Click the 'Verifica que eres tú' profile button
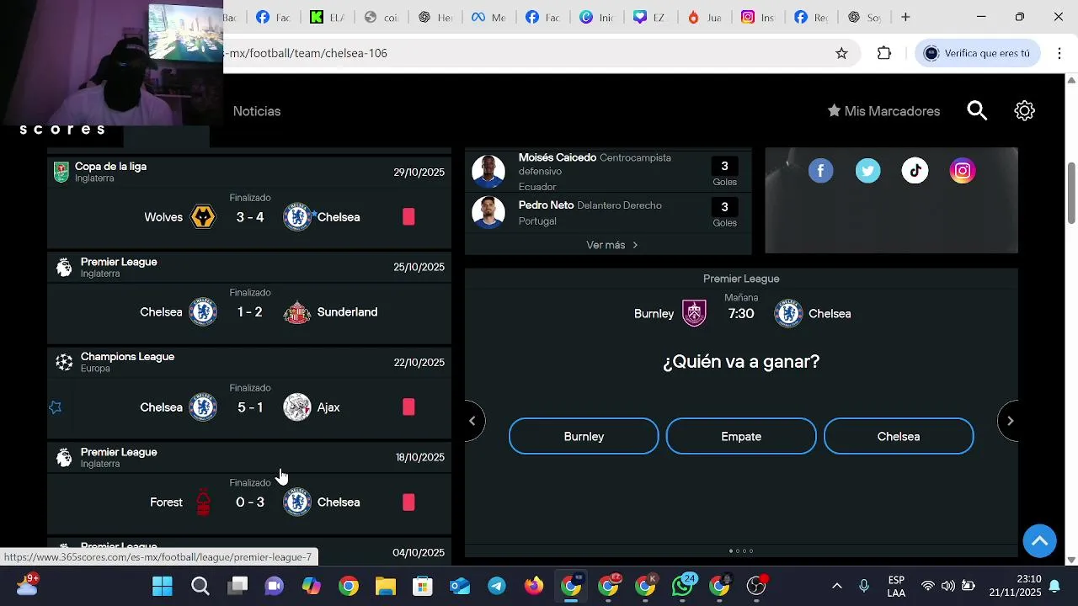This screenshot has height=606, width=1078. click(977, 53)
